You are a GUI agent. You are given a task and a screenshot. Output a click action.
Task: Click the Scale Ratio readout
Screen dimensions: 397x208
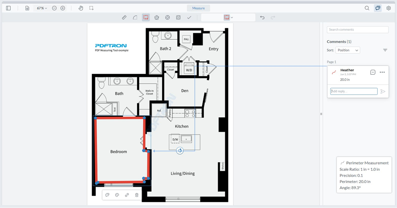(359, 170)
